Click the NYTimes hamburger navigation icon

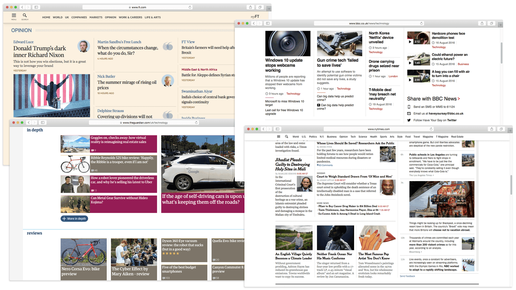278,136
